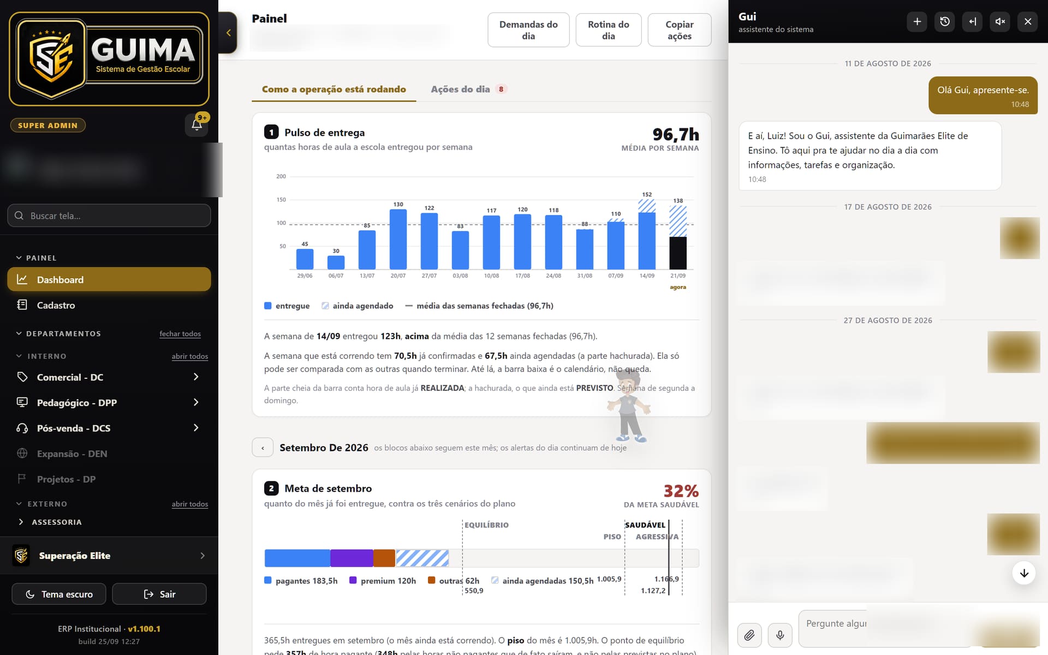
Task: Click the Sair logout button
Action: point(159,594)
